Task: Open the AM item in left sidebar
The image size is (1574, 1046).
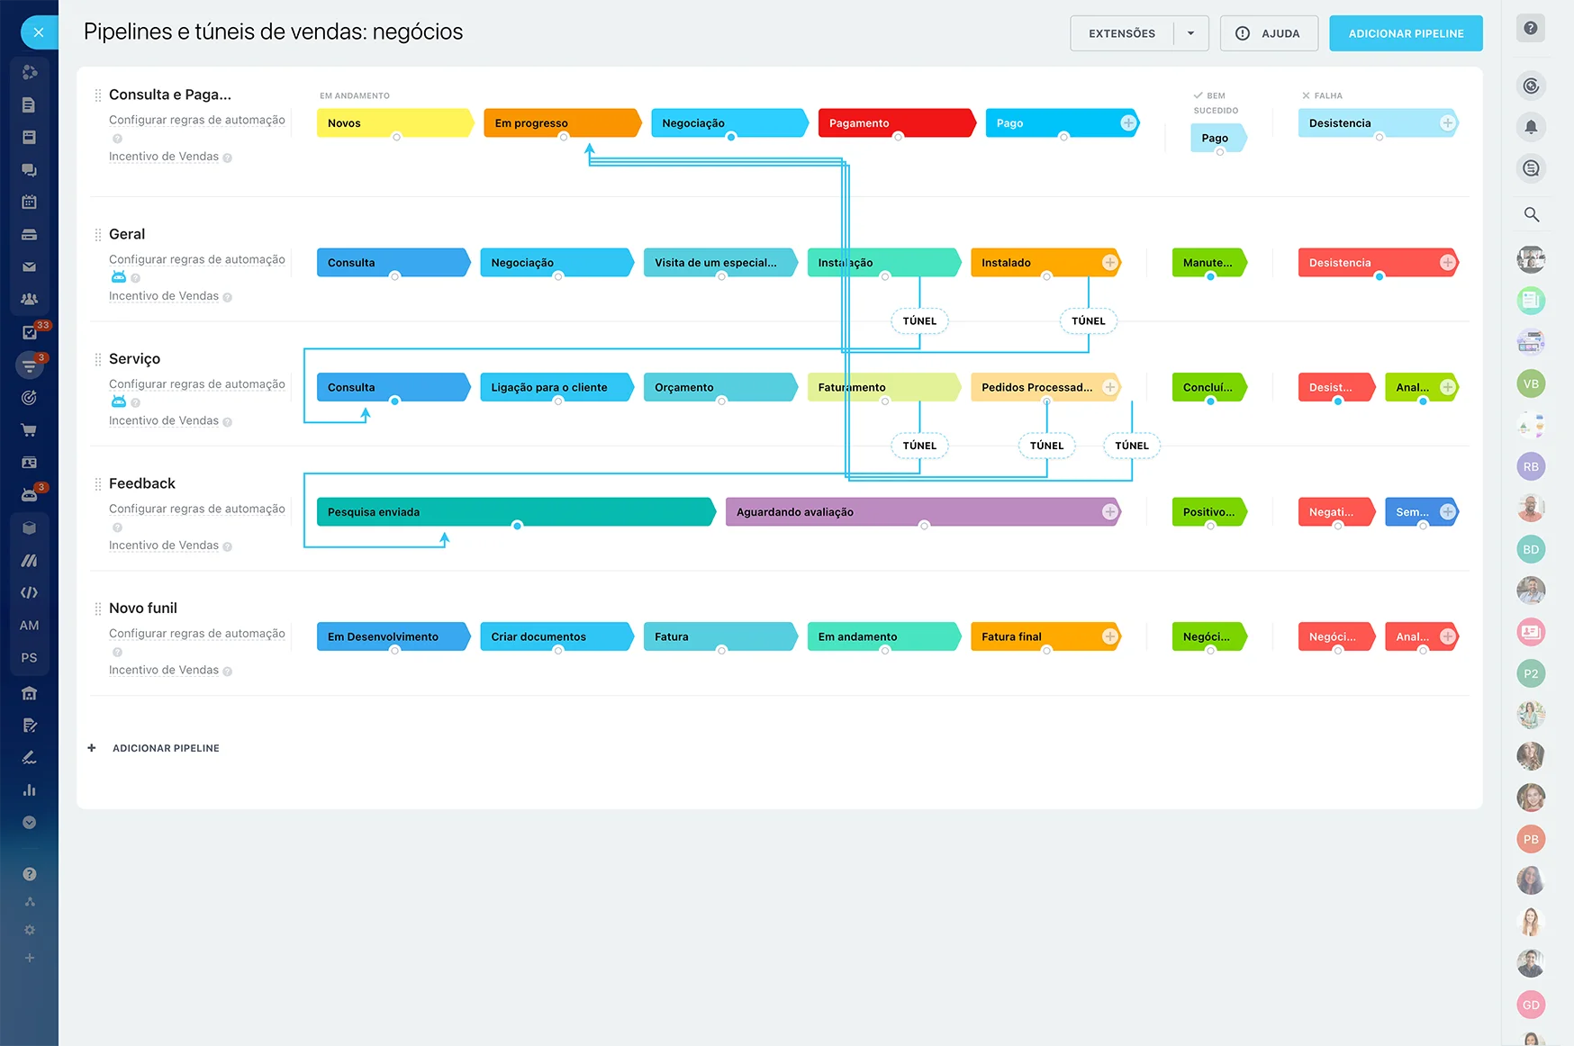Action: pyautogui.click(x=29, y=626)
